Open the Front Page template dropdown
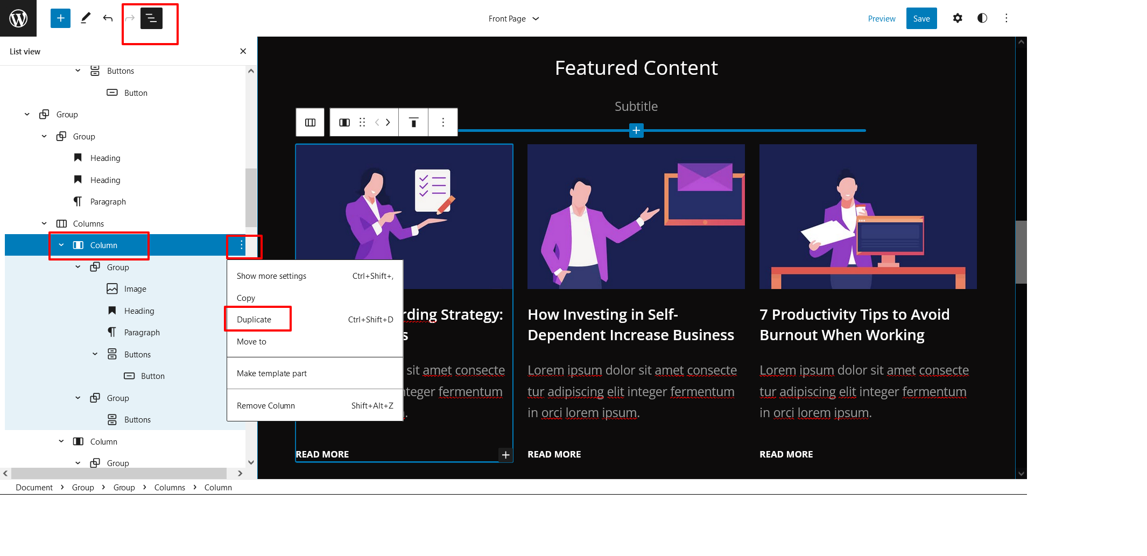 point(513,19)
